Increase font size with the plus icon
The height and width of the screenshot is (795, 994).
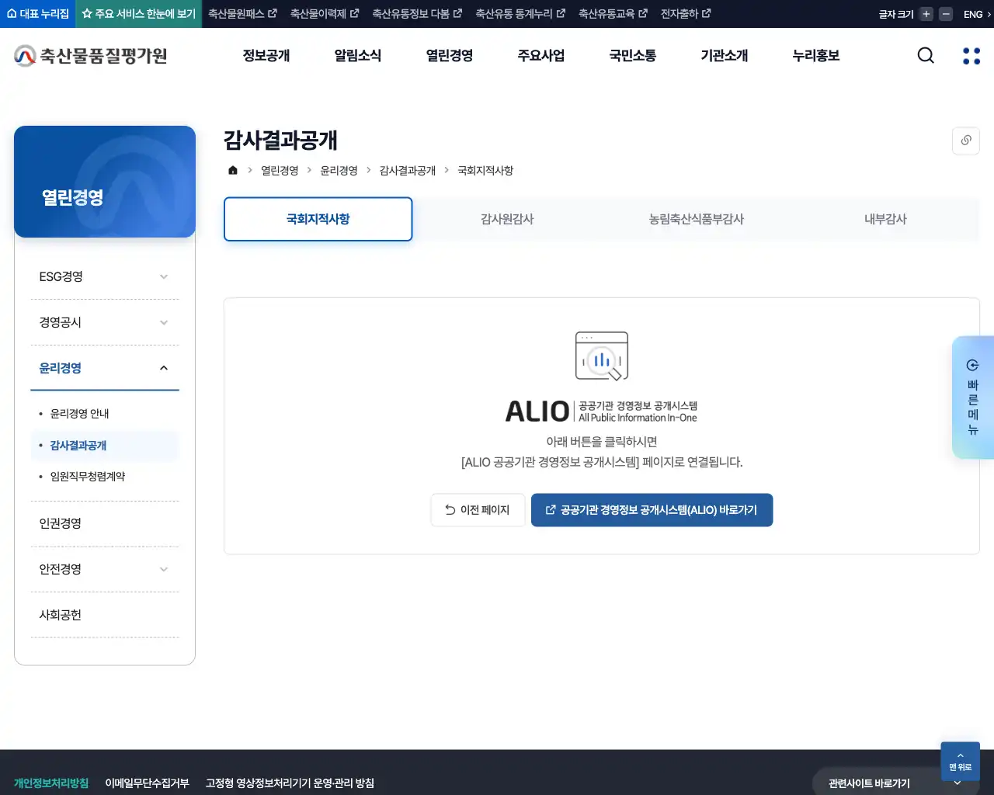(x=926, y=14)
